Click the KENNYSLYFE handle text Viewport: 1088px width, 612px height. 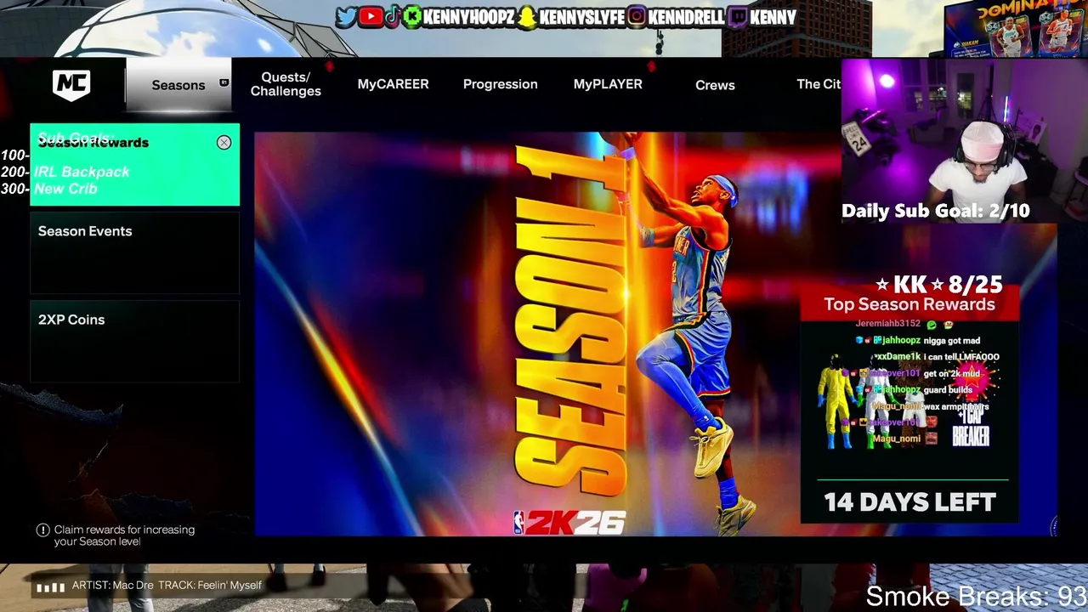pyautogui.click(x=581, y=17)
